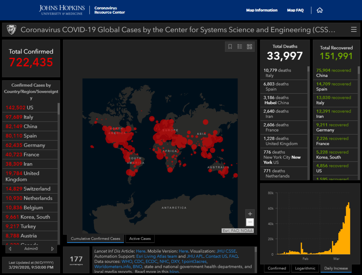Open the map bookmarks icon
The width and height of the screenshot is (362, 275).
tap(230, 47)
